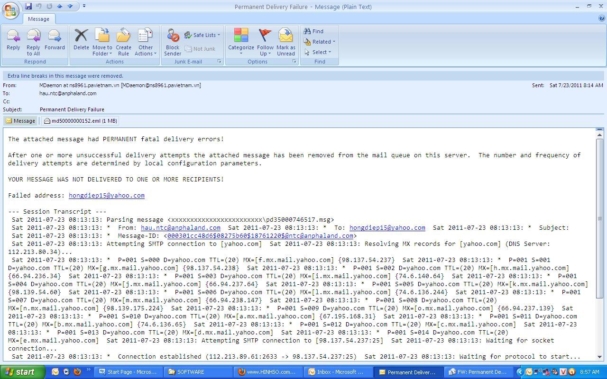Click the From hau.ntc@anphaland.com link in transcript
607x379 pixels.
tap(181, 227)
